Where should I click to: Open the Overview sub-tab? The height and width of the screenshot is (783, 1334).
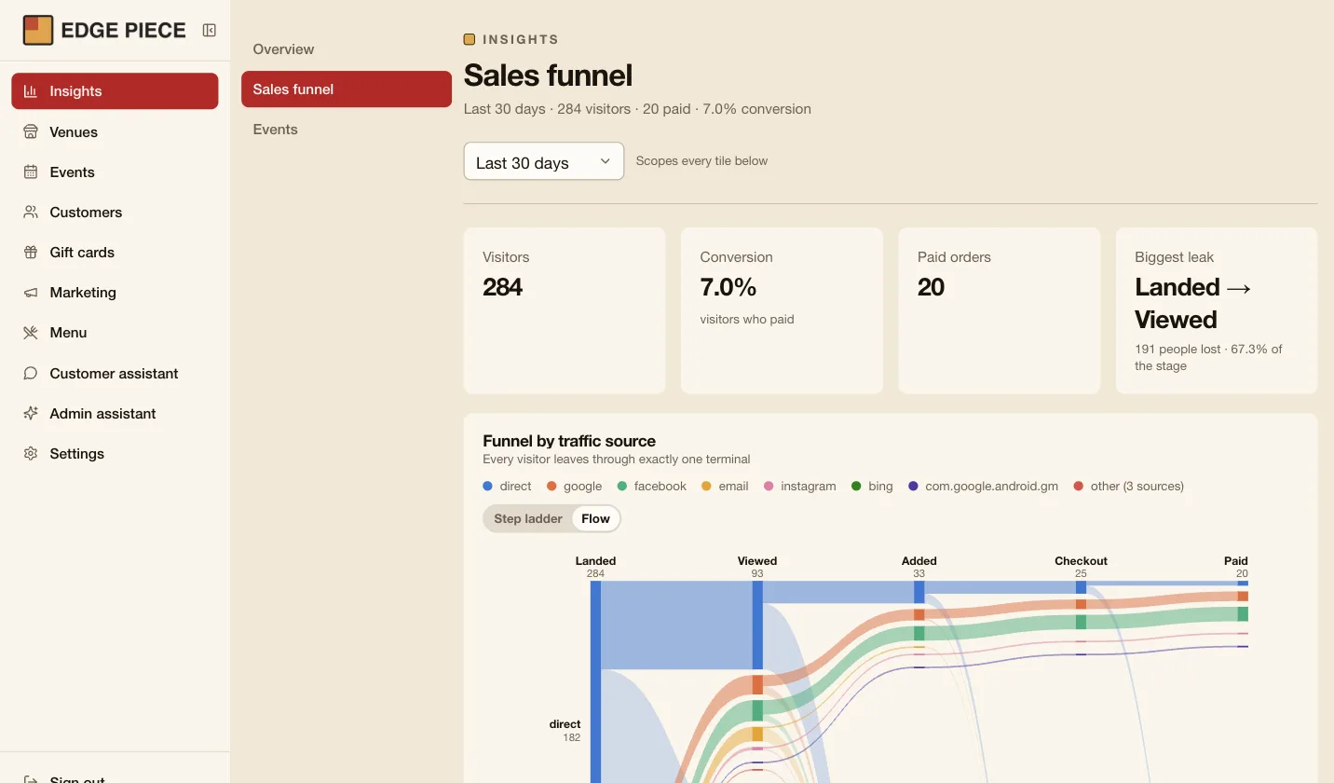click(347, 48)
